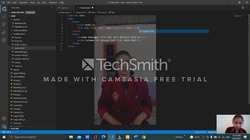250x140 pixels.
Task: Click the head breadcrumb
Action: coord(104,12)
